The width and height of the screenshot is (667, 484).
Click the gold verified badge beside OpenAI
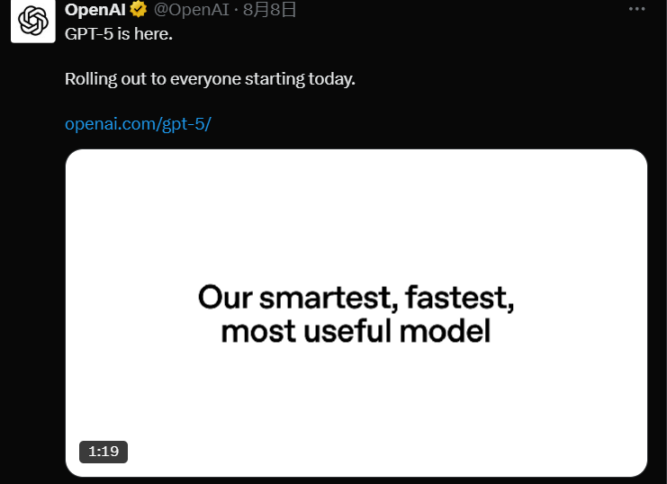[x=139, y=9]
